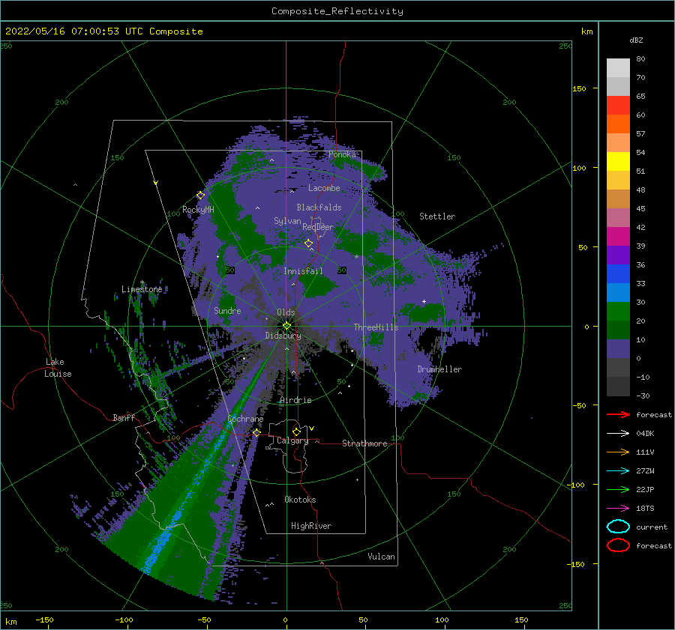The width and height of the screenshot is (675, 630).
Task: Click the Stettler city label
Action: (x=437, y=216)
